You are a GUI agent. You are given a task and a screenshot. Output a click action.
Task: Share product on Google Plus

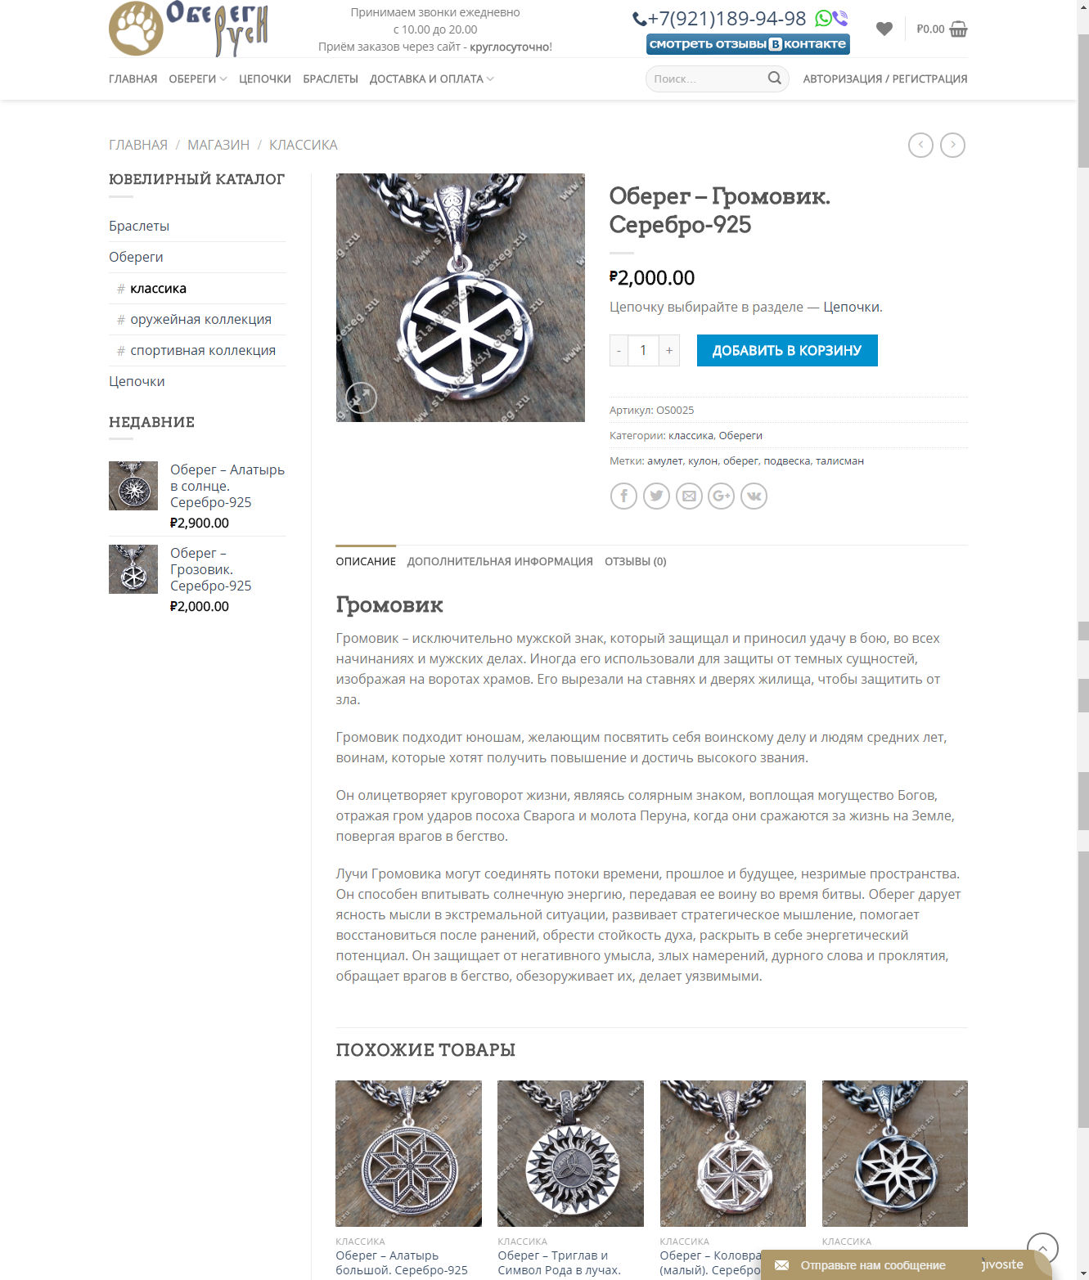tap(721, 496)
